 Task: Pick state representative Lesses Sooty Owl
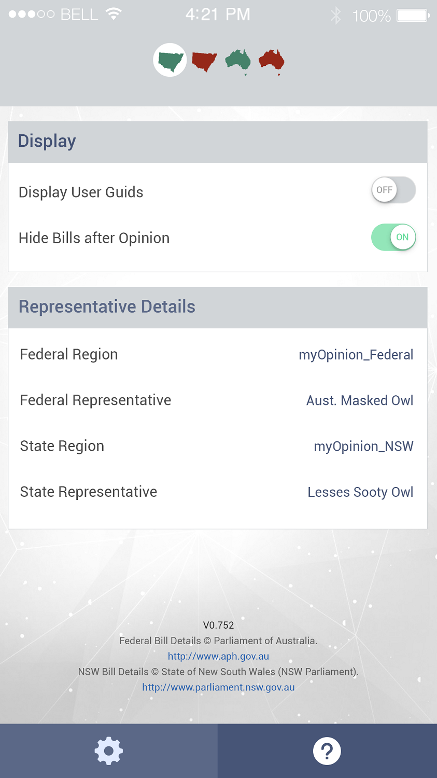pos(360,492)
